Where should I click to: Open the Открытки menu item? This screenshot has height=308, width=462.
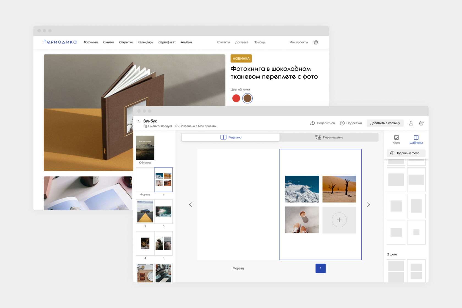[x=126, y=42]
